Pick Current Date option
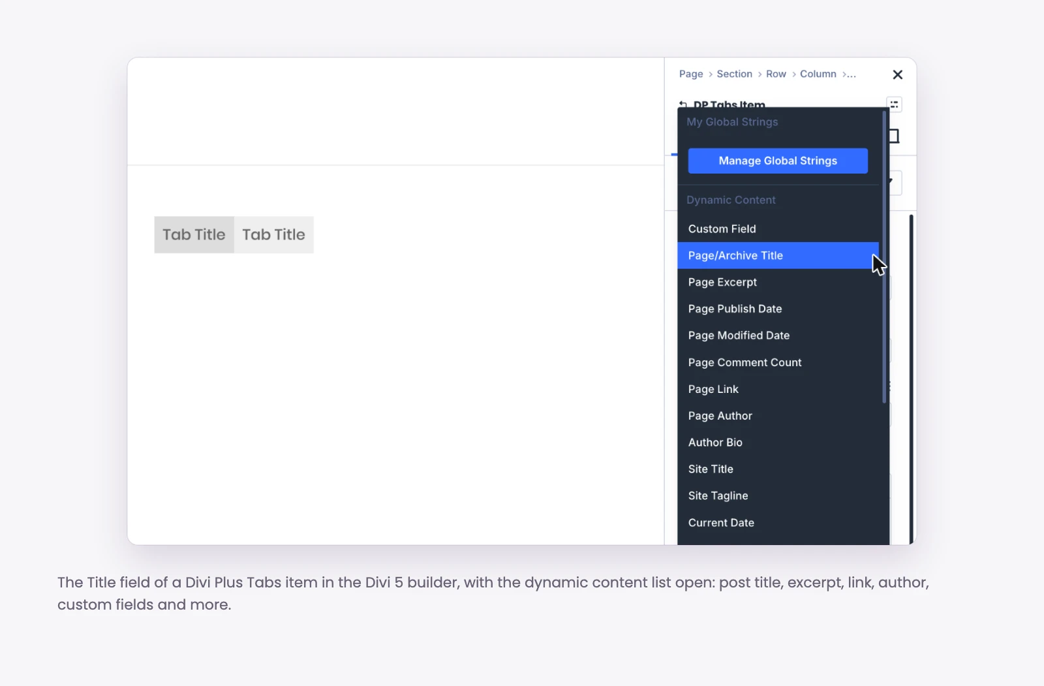This screenshot has height=686, width=1044. [x=778, y=523]
